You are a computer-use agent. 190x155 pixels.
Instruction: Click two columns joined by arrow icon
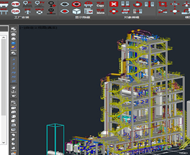tap(137, 11)
